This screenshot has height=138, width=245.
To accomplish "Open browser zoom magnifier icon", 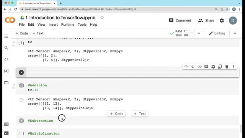I will coord(216,9).
